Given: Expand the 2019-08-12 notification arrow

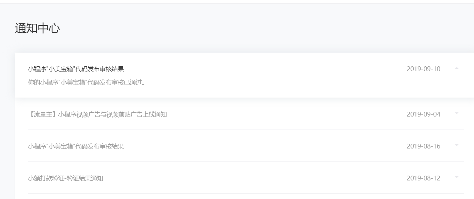Looking at the screenshot, I should [457, 177].
